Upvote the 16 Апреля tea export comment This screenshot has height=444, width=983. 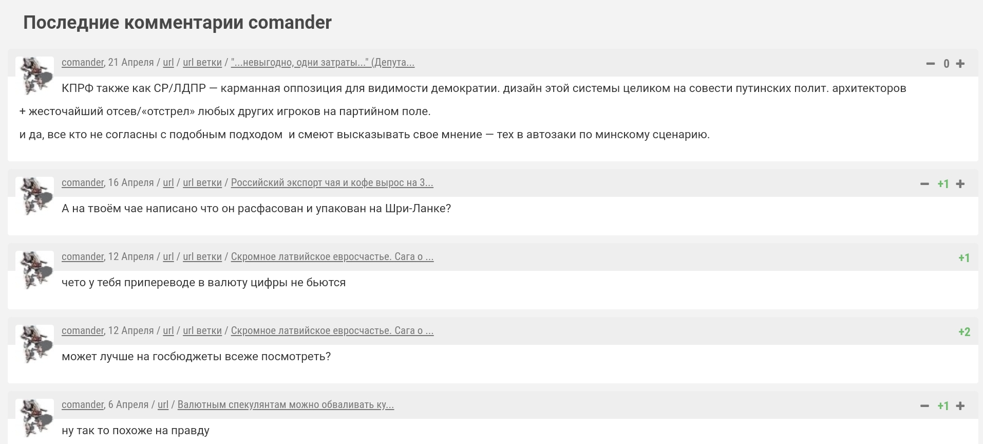point(960,184)
